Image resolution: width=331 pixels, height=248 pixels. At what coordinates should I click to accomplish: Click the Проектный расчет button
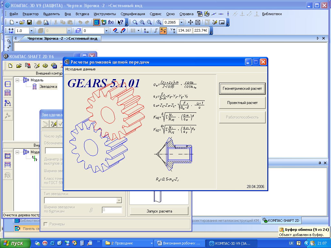click(242, 103)
